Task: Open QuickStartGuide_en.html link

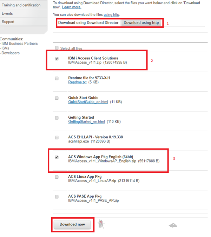Action: [88, 102]
